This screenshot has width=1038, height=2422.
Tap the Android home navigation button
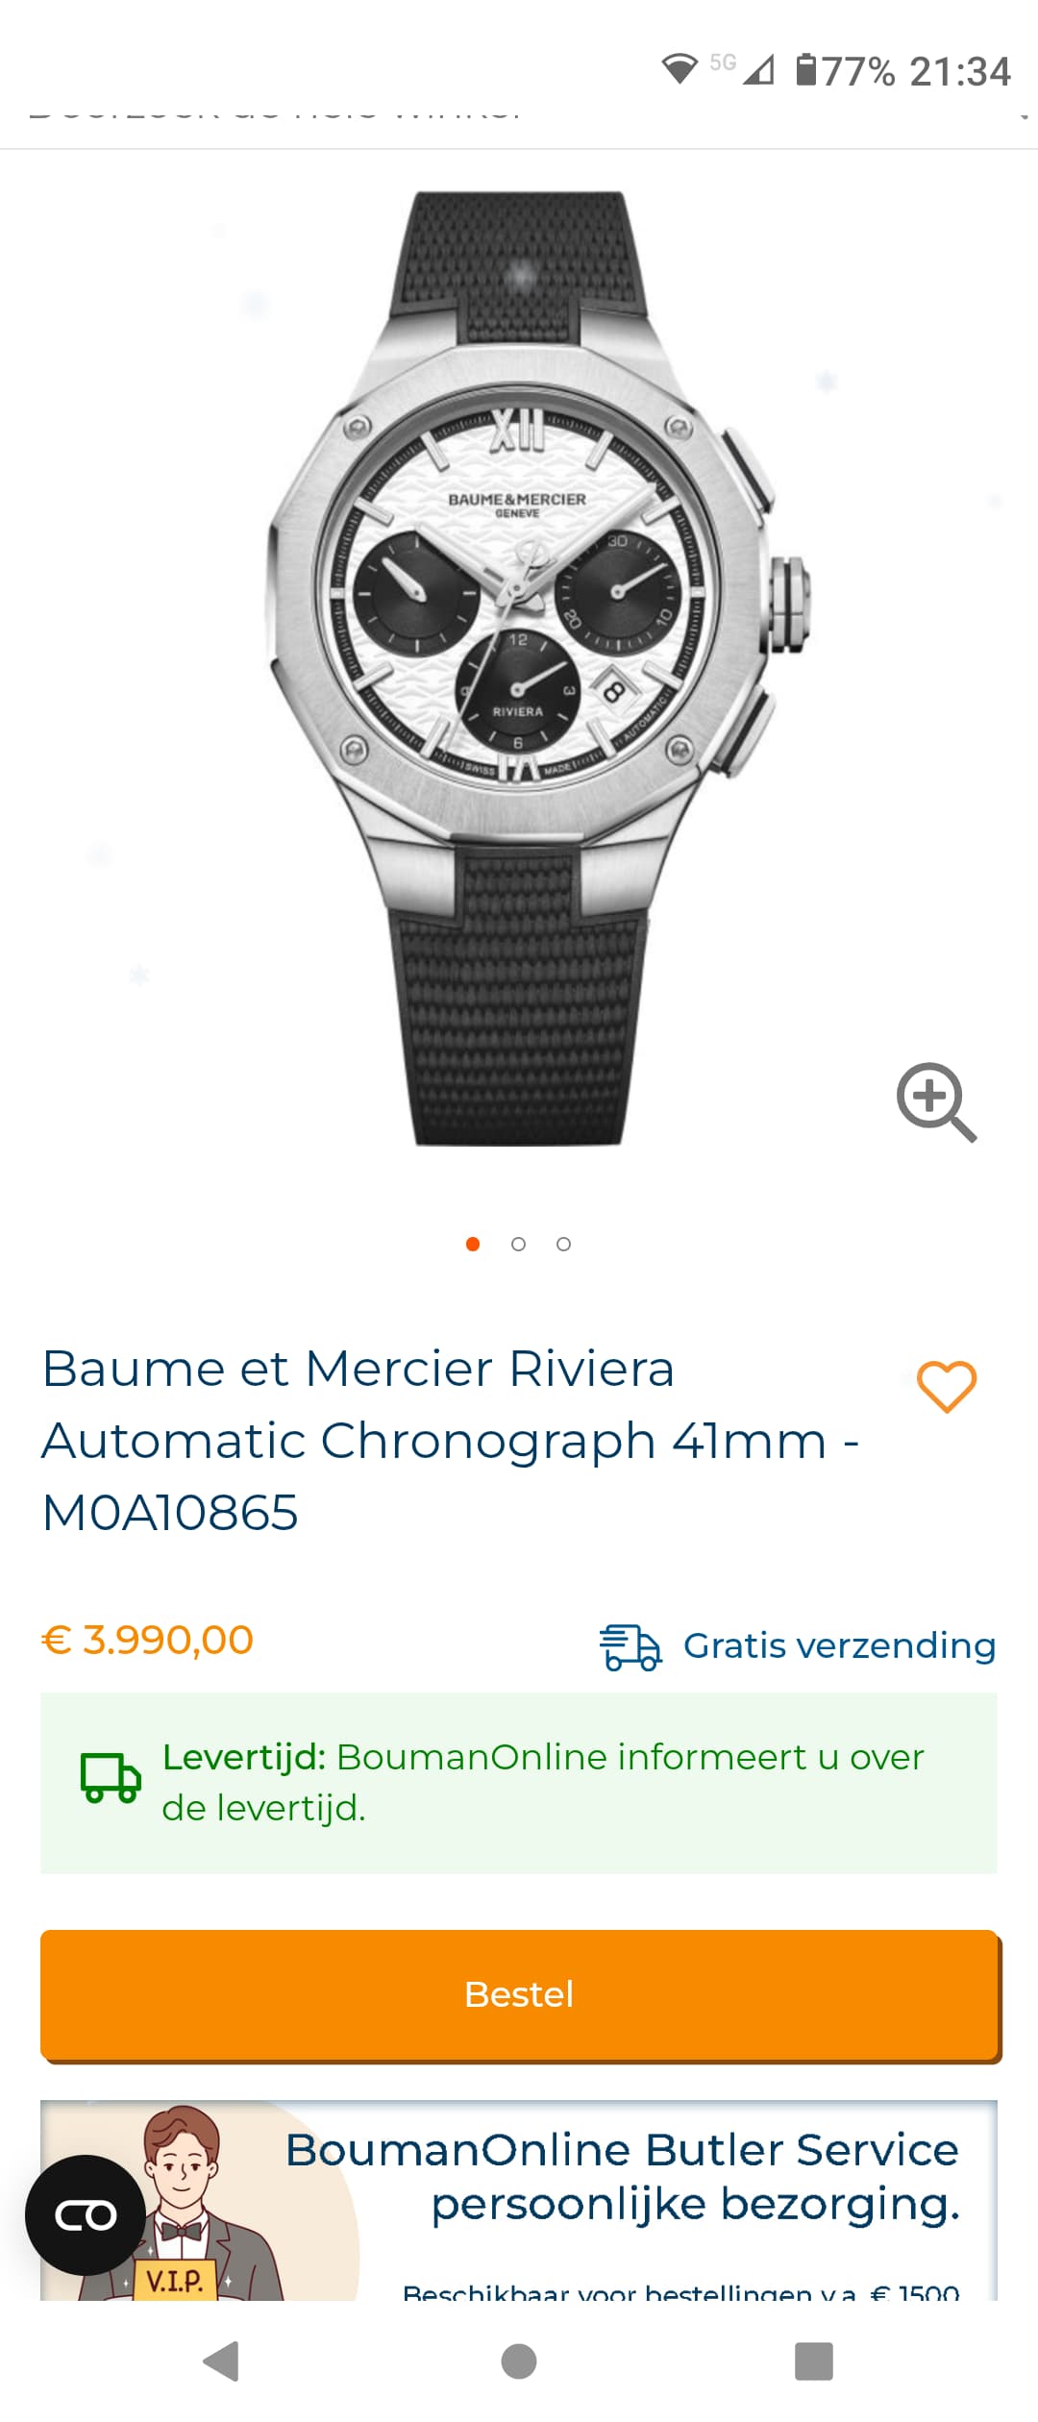pos(519,2361)
